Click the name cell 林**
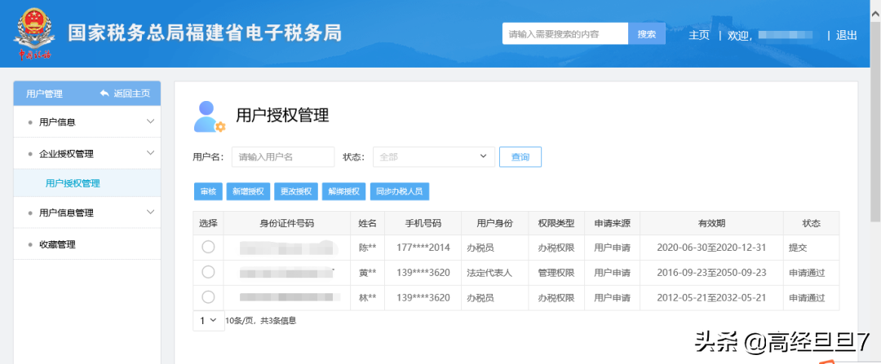Image resolution: width=881 pixels, height=364 pixels. tap(367, 298)
